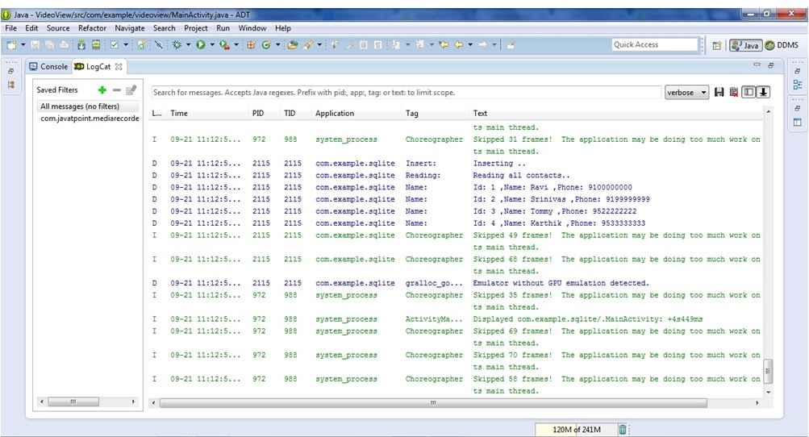Select the com.javatpoint.mediarecorde filter
The height and width of the screenshot is (437, 809).
88,119
